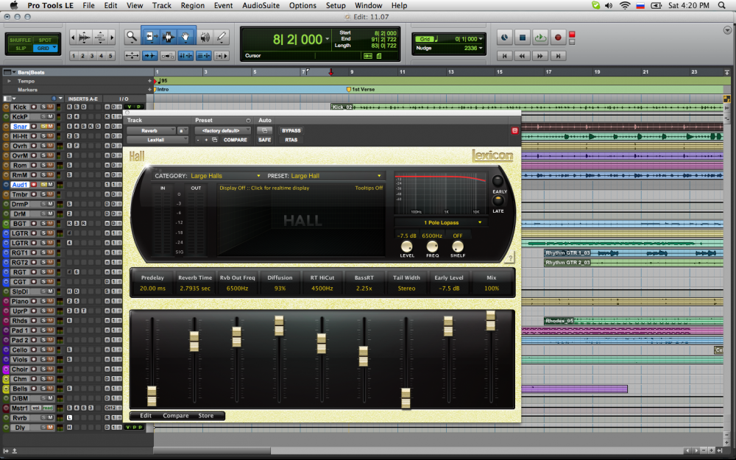
Task: Click the MIDI zoom button
Action: pos(99,37)
